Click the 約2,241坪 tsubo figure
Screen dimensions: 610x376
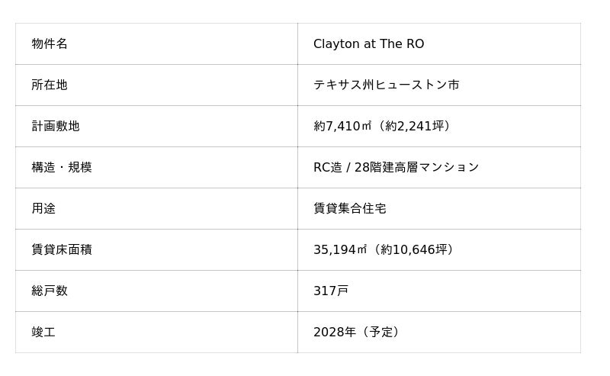pyautogui.click(x=415, y=127)
